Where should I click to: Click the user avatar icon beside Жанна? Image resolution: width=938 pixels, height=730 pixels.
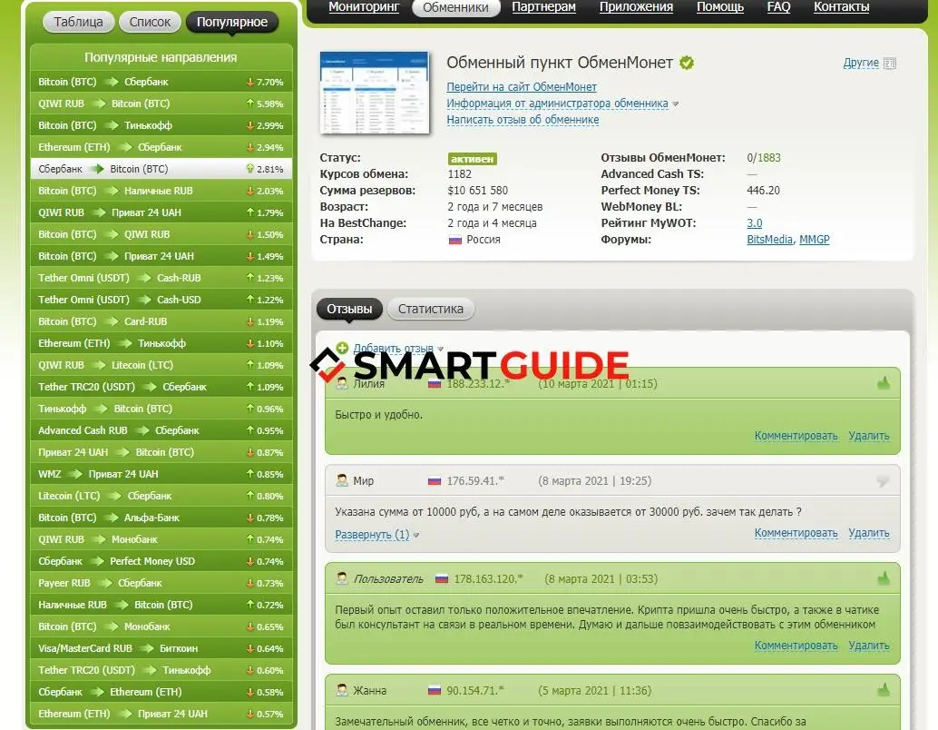coord(342,691)
